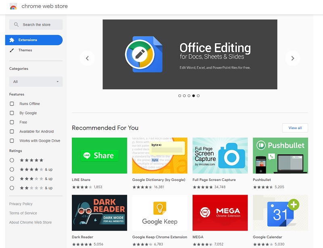Click 'Full Page Screen Capture' title text
323x248 pixels.
214,180
